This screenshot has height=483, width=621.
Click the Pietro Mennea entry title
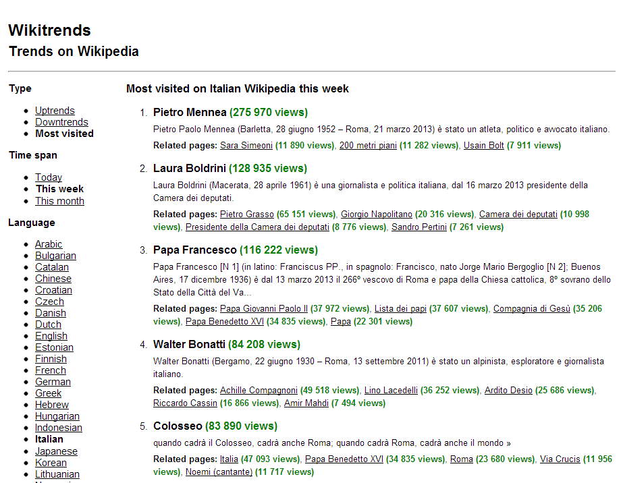(190, 112)
